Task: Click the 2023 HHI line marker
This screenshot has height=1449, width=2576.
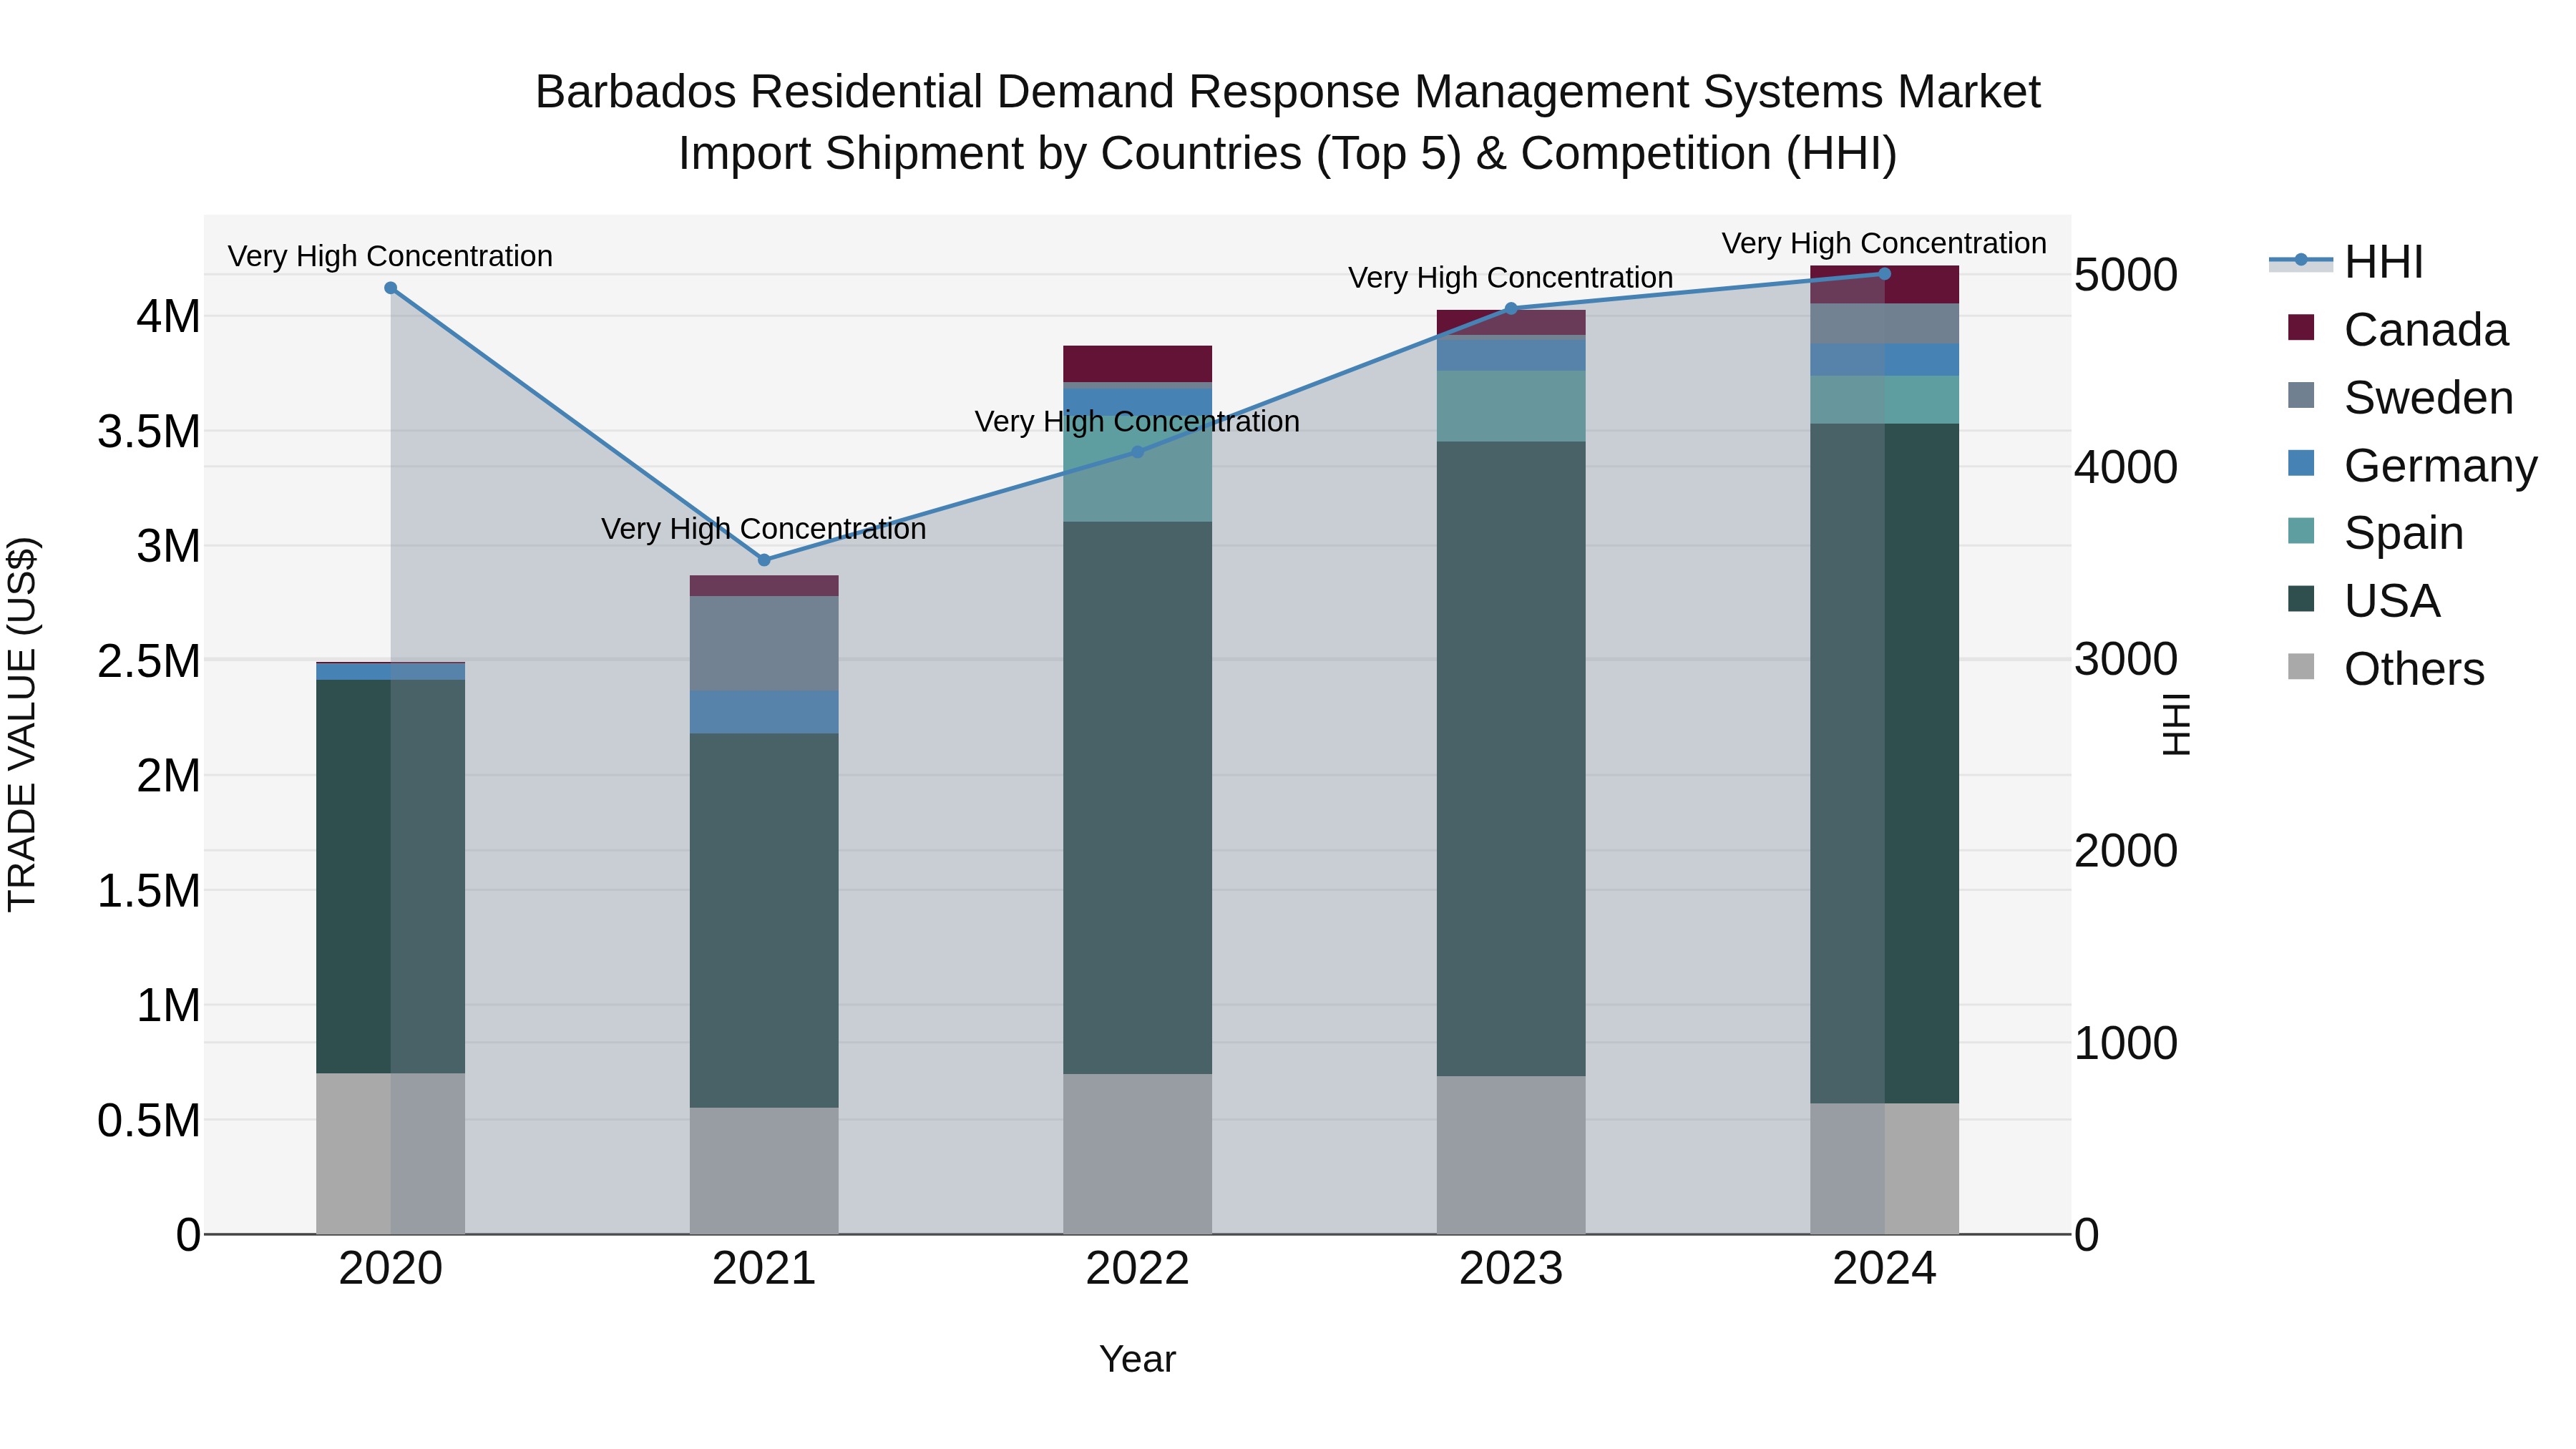Action: (x=1511, y=308)
